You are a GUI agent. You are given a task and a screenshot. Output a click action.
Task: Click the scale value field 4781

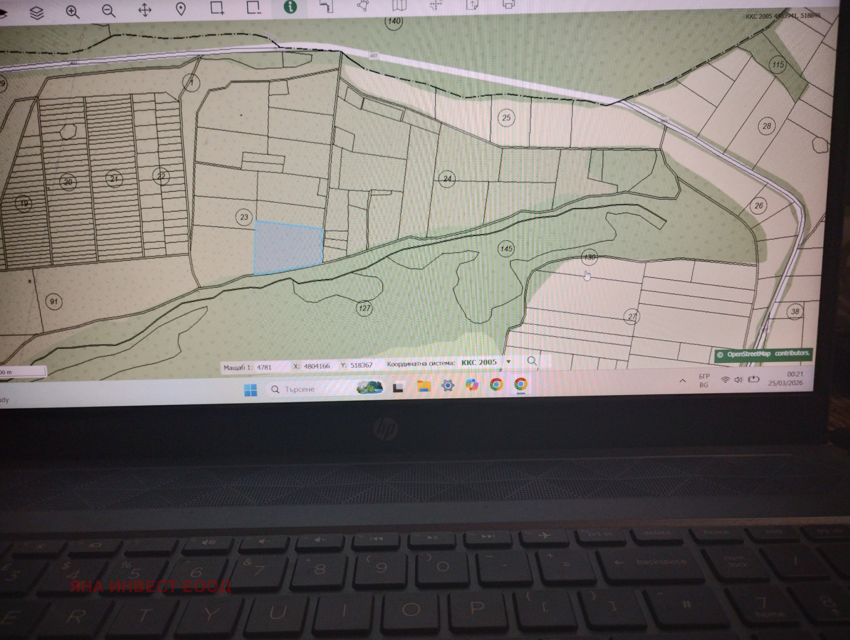click(x=264, y=367)
